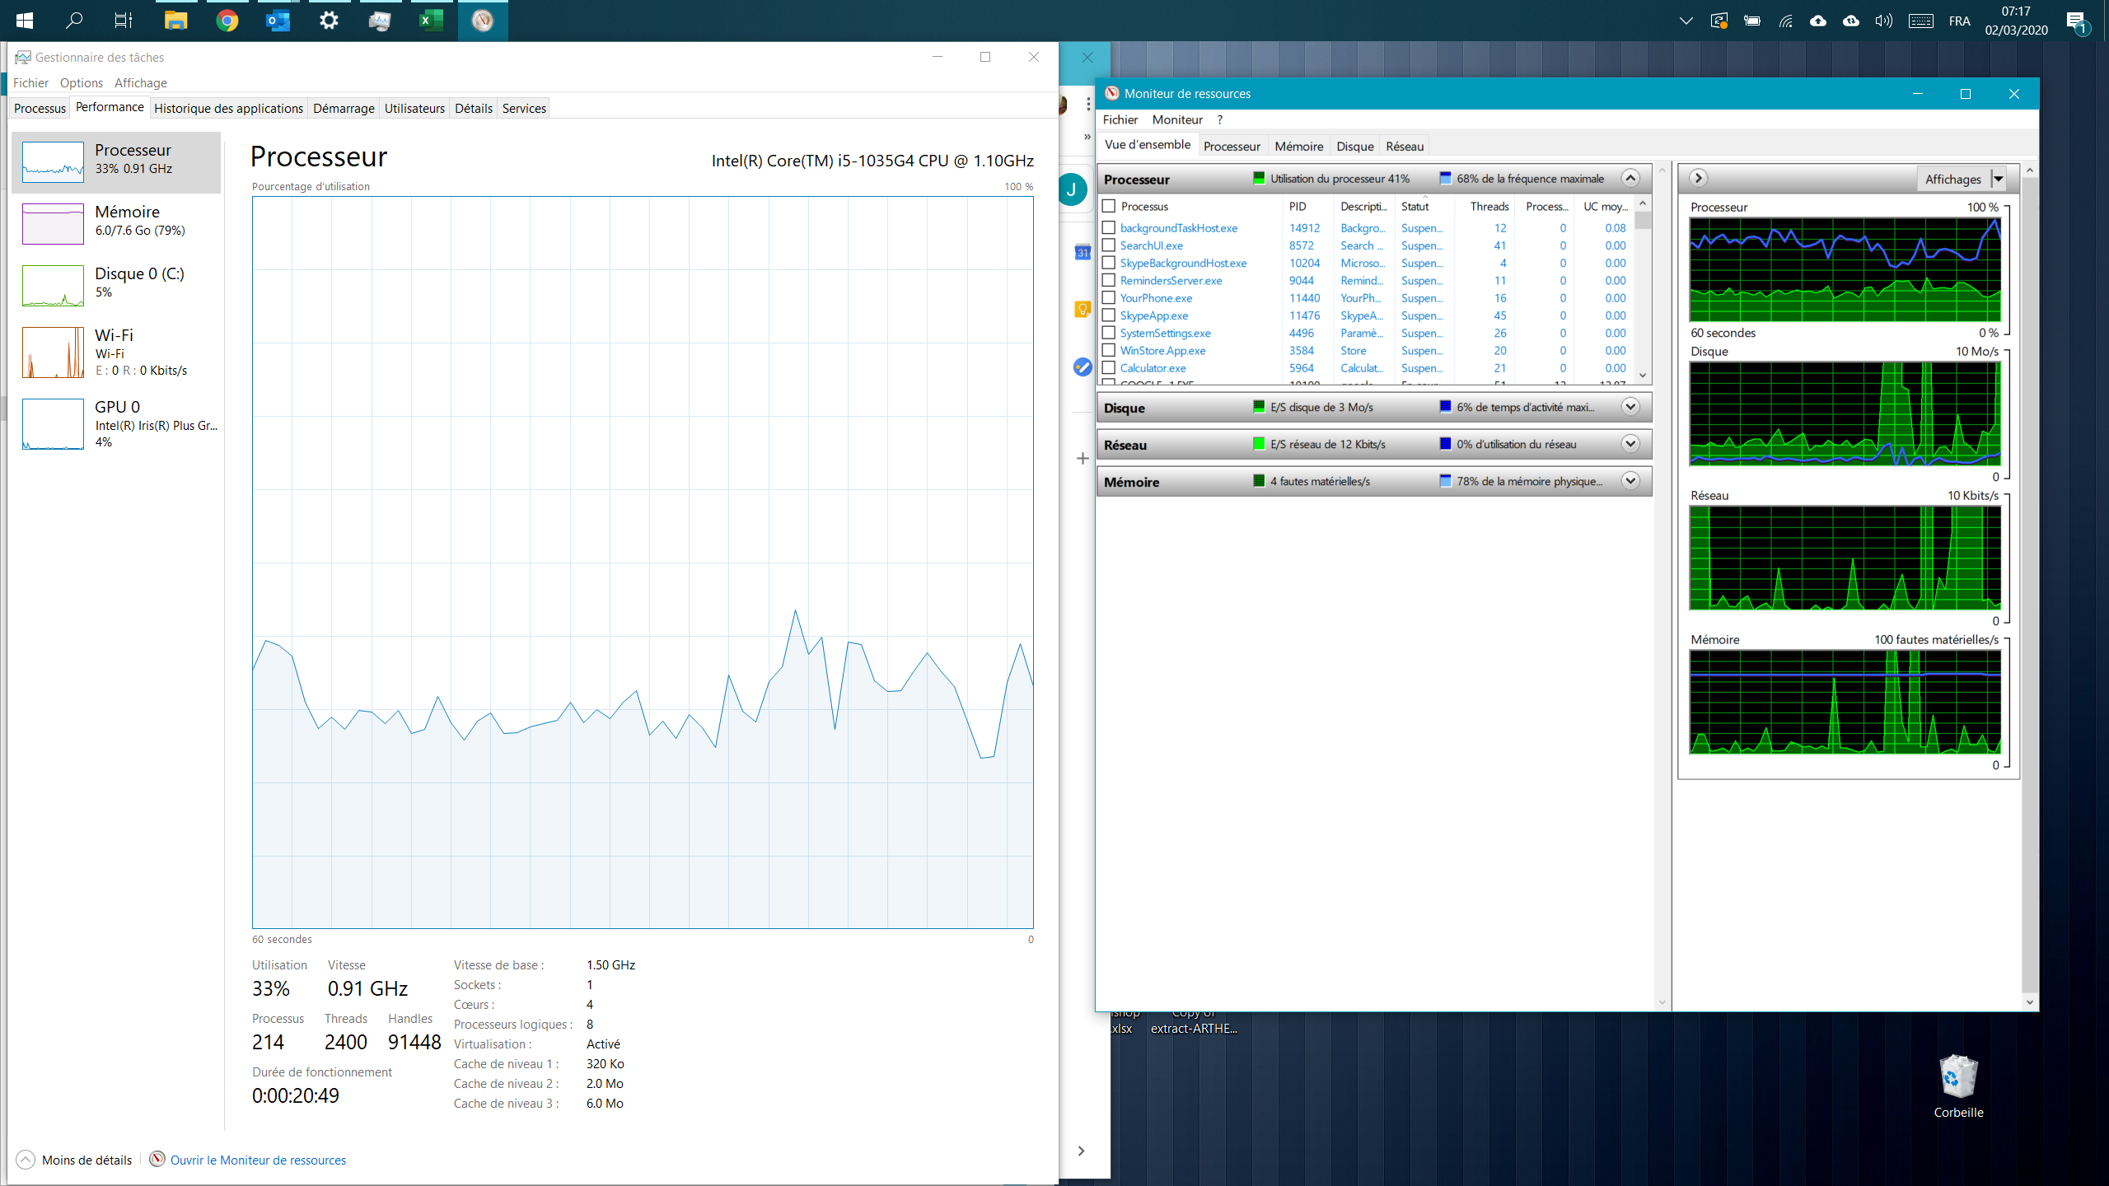
Task: Open the Affichages dropdown arrow
Action: pyautogui.click(x=1999, y=179)
